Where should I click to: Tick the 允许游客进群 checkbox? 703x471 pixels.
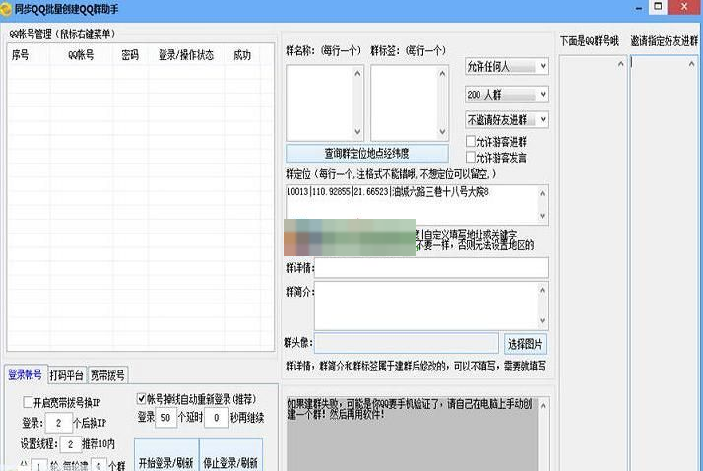point(472,142)
